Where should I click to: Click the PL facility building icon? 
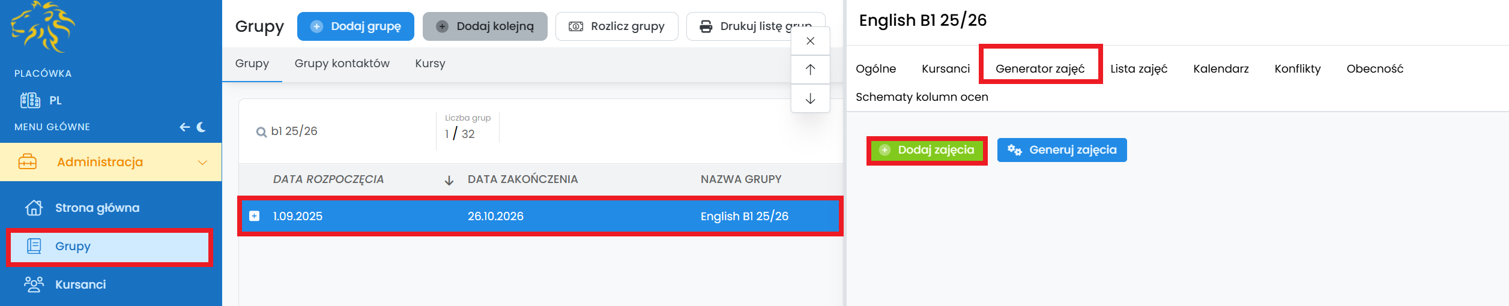[30, 100]
